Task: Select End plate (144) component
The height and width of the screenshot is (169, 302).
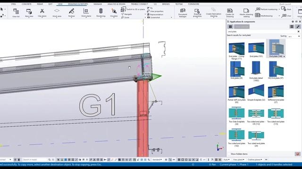Action: [276, 48]
